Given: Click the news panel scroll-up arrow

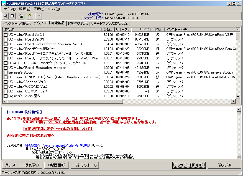Looking at the screenshot, I should (239, 109).
